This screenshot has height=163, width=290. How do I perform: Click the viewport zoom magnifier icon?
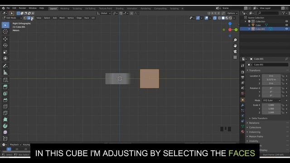235,40
